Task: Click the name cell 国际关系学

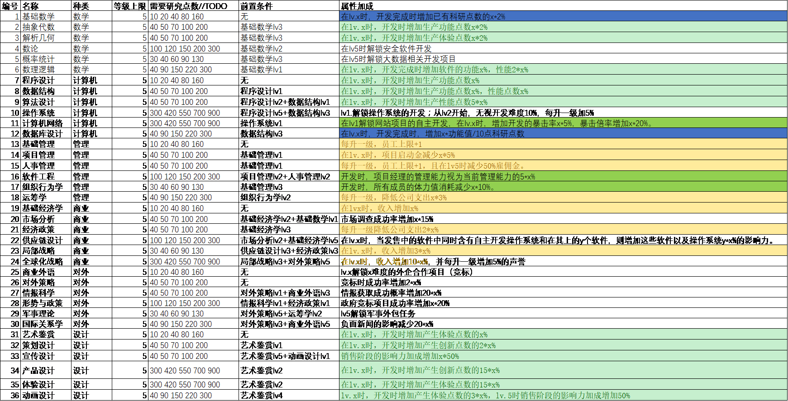Action: [46, 324]
